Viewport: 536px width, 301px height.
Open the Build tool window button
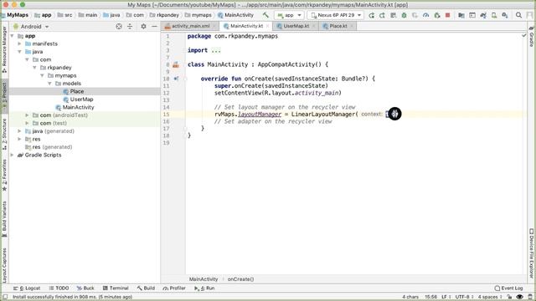(x=146, y=288)
